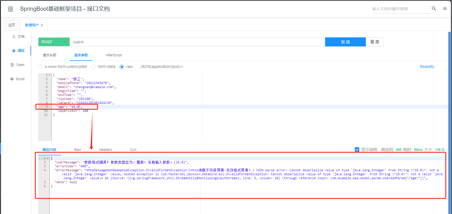Viewport: 452px width, 214px height.
Task: Toggle the 显示说明 checkbox
Action: tap(357, 149)
